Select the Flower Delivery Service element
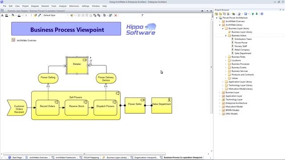This screenshot has width=285, height=160. [x=106, y=79]
